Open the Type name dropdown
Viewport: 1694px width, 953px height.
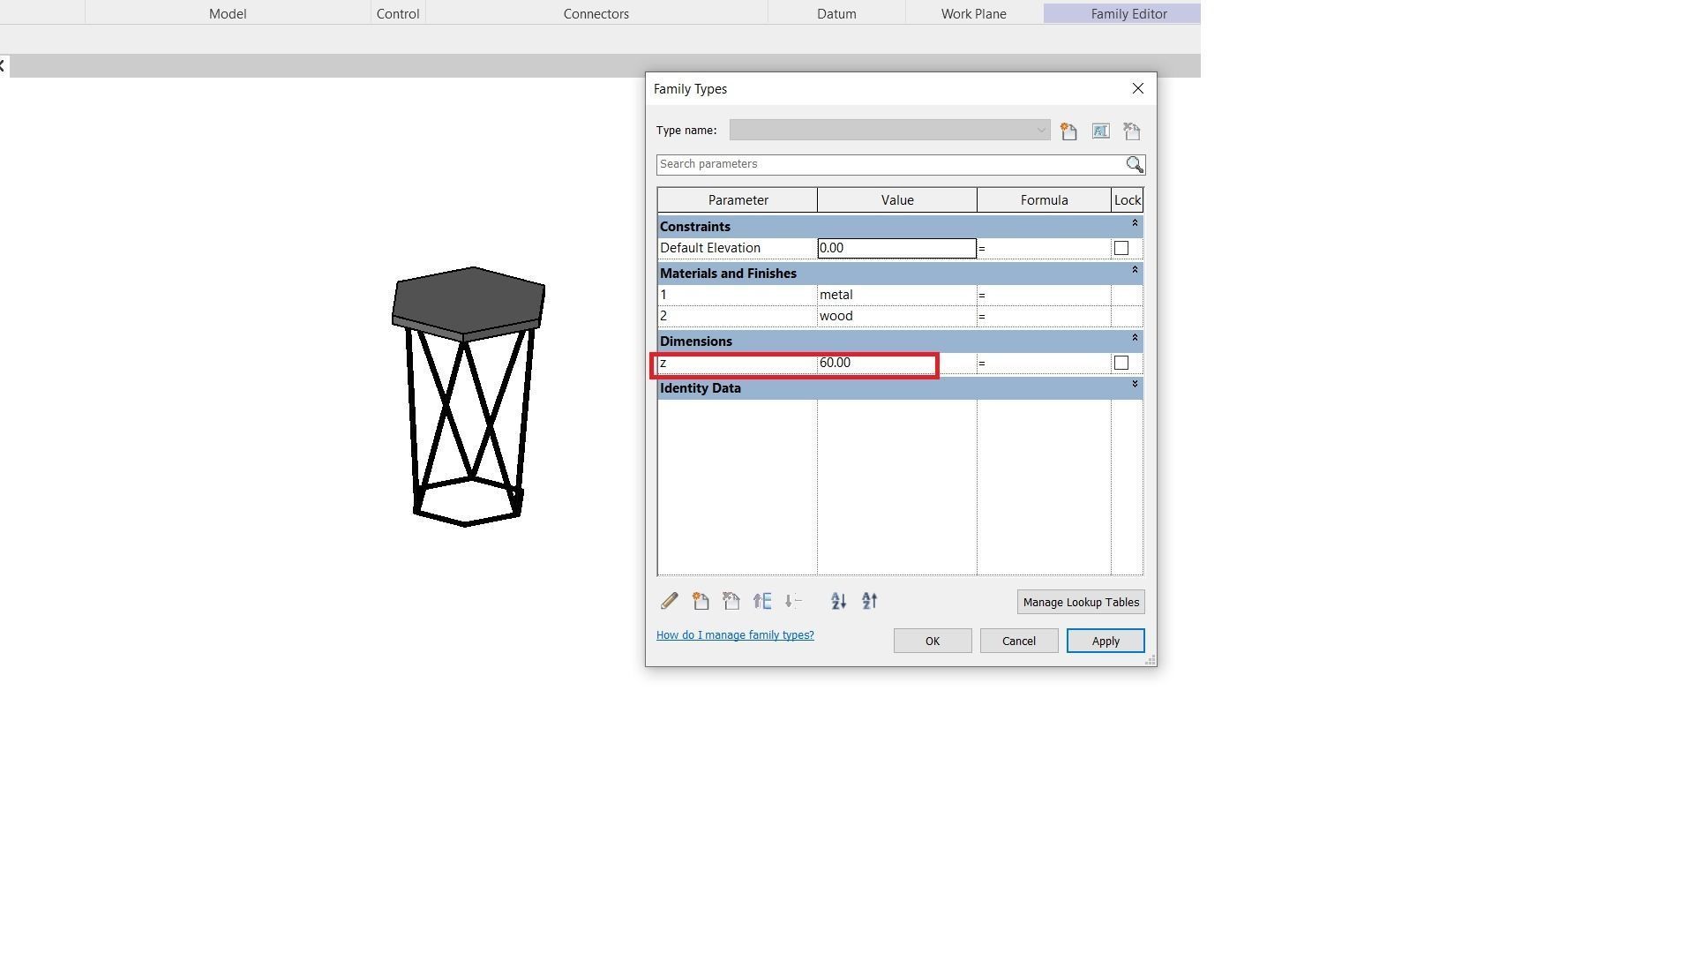(1041, 131)
